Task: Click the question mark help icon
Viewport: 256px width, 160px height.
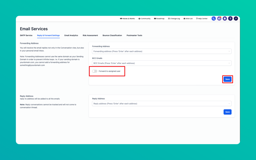Action: click(230, 19)
